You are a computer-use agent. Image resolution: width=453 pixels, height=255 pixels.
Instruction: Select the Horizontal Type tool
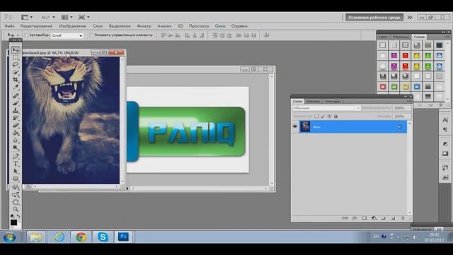point(16,164)
